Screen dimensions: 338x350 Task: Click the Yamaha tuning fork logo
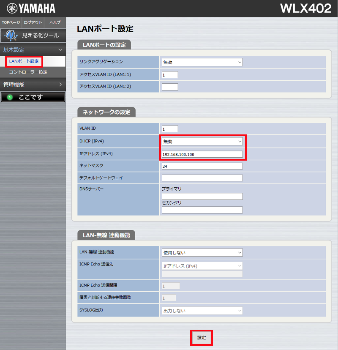(13, 7)
